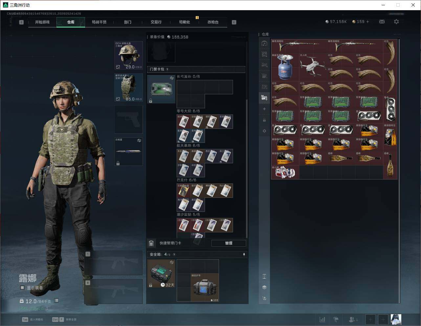Open the mail inbox icon
This screenshot has width=421, height=326.
tap(382, 22)
